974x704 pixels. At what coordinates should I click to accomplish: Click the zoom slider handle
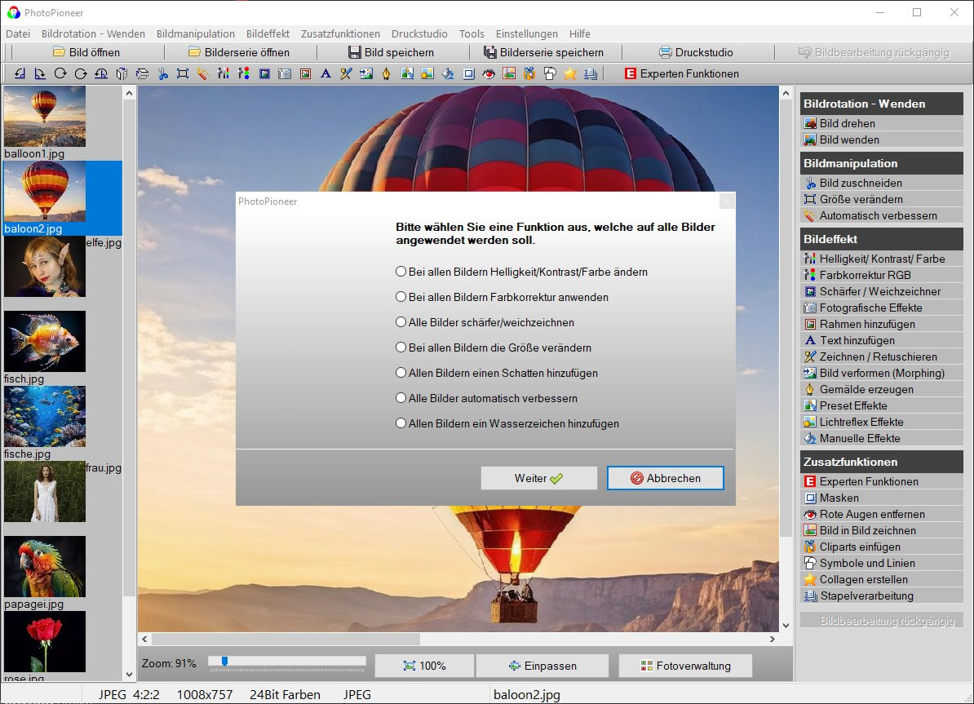pos(224,661)
